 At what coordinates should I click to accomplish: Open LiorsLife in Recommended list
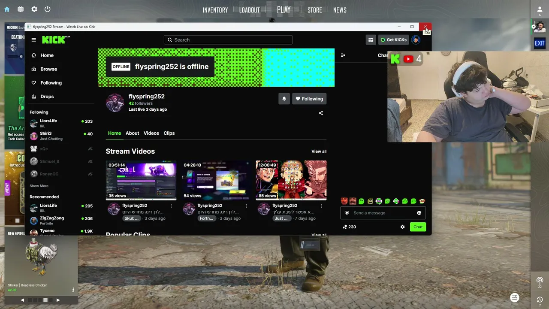(61, 208)
